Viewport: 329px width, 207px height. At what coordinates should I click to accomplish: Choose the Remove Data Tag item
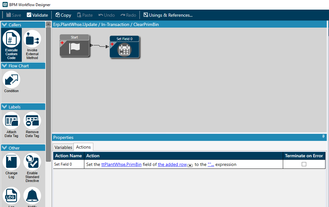click(x=32, y=125)
